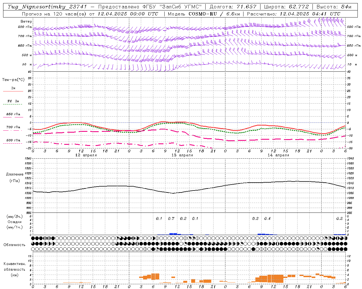Click the (гПа) unit under Давление
The height and width of the screenshot is (289, 362).
pos(15,181)
